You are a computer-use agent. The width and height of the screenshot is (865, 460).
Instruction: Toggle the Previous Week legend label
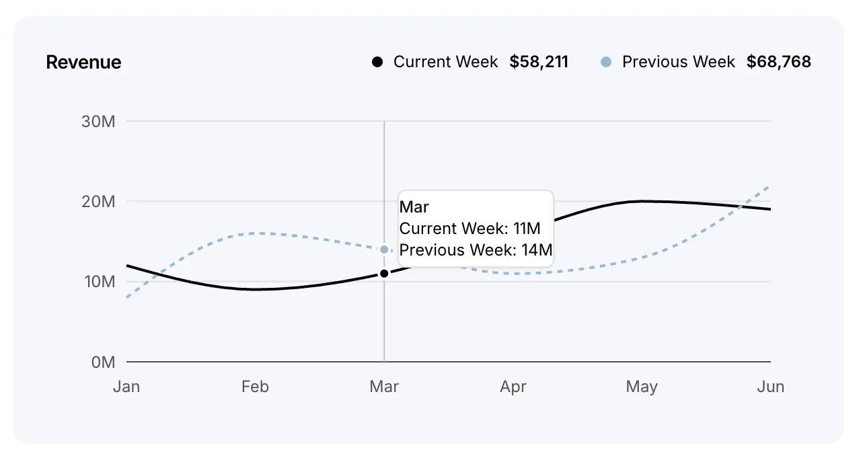678,62
